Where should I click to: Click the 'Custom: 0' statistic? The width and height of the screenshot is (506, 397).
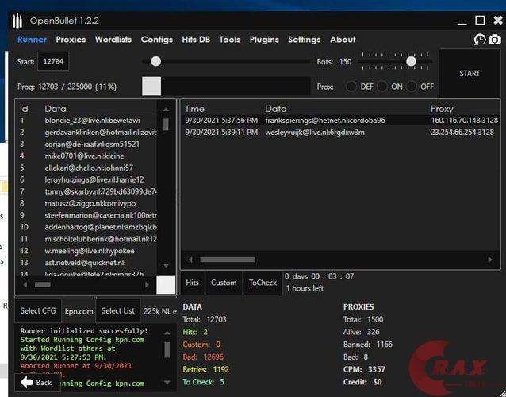coord(201,345)
